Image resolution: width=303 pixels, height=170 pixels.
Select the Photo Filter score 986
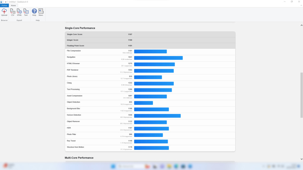[130, 134]
